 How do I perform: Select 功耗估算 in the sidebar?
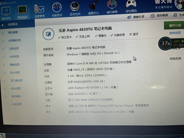(x=16, y=104)
